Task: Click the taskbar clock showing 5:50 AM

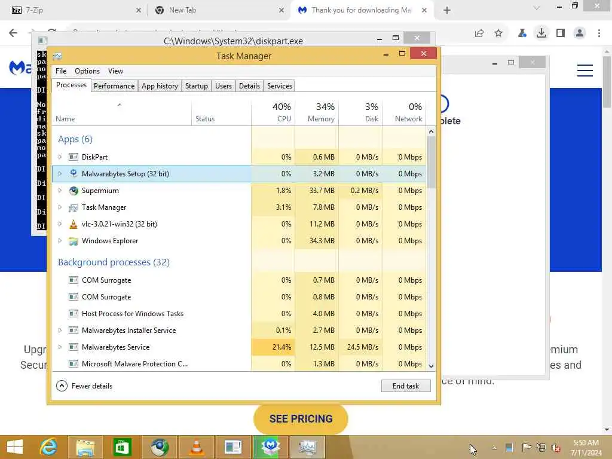Action: 586,447
